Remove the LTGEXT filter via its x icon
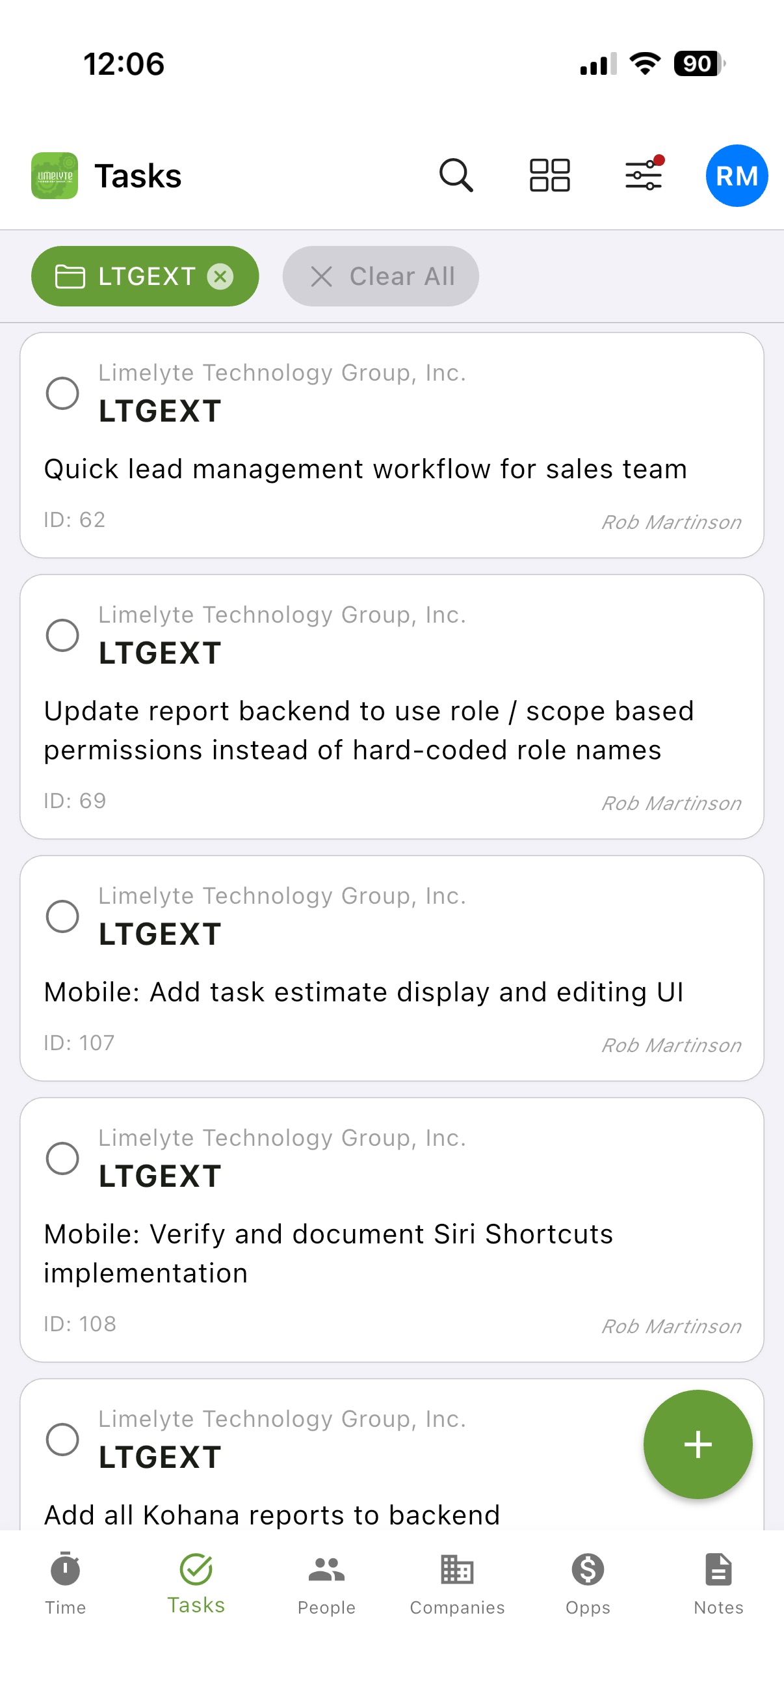The width and height of the screenshot is (784, 1706). (x=220, y=276)
